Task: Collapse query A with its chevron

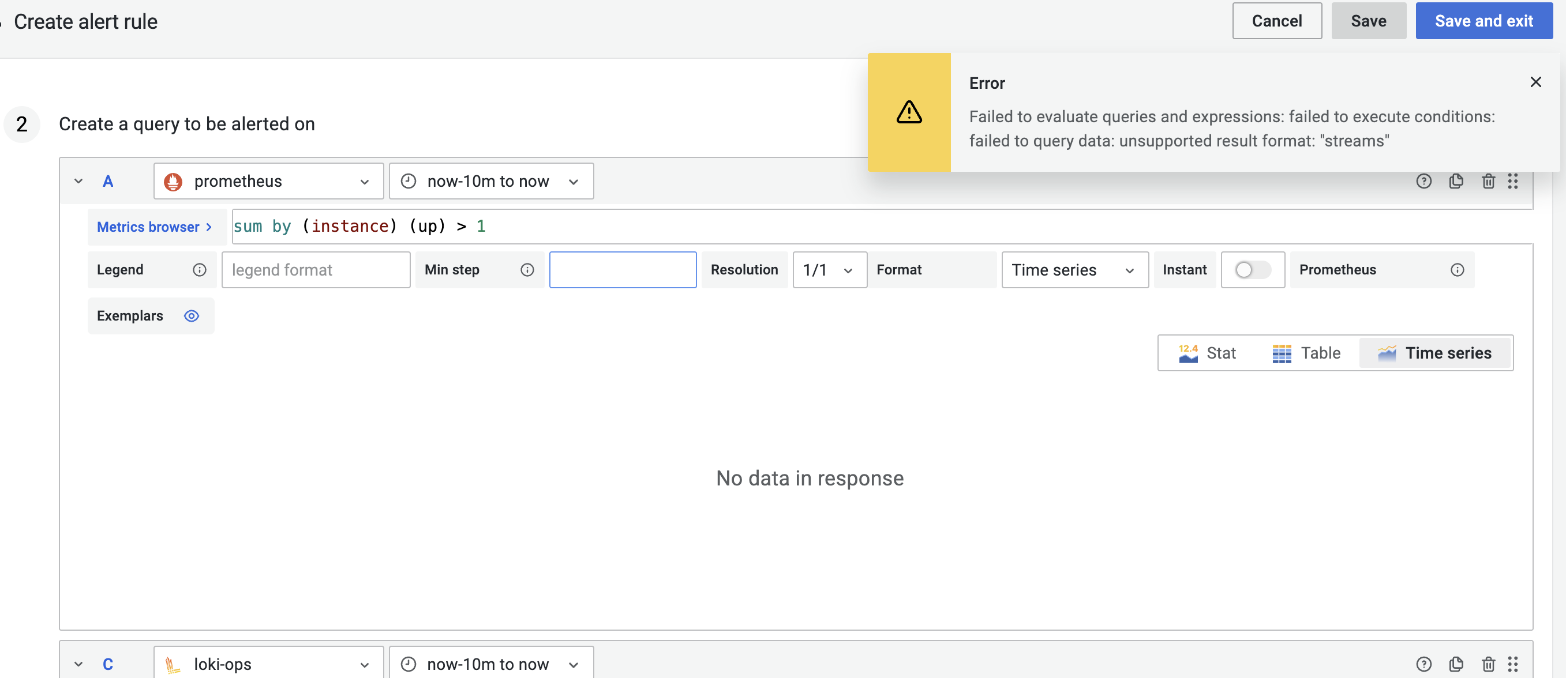Action: (x=78, y=180)
